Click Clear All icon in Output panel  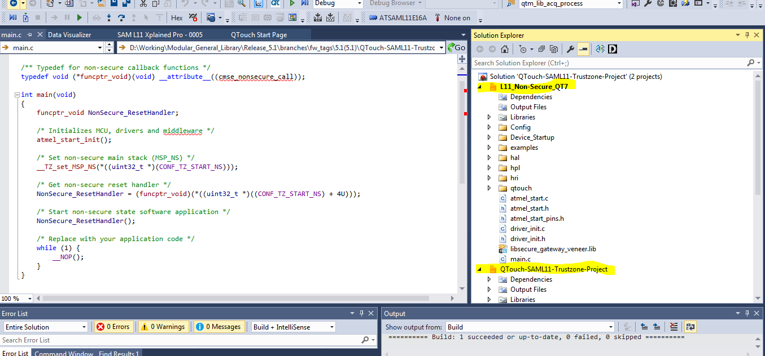coord(674,327)
